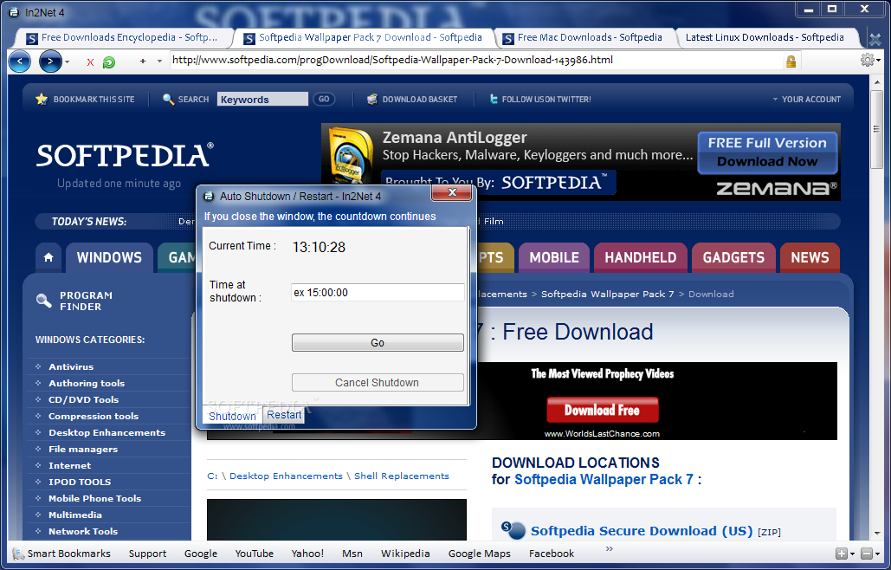Click the padlock icon in address bar

coord(791,62)
